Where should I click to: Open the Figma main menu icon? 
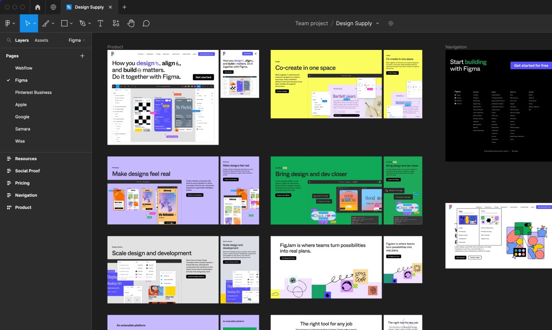click(x=8, y=23)
